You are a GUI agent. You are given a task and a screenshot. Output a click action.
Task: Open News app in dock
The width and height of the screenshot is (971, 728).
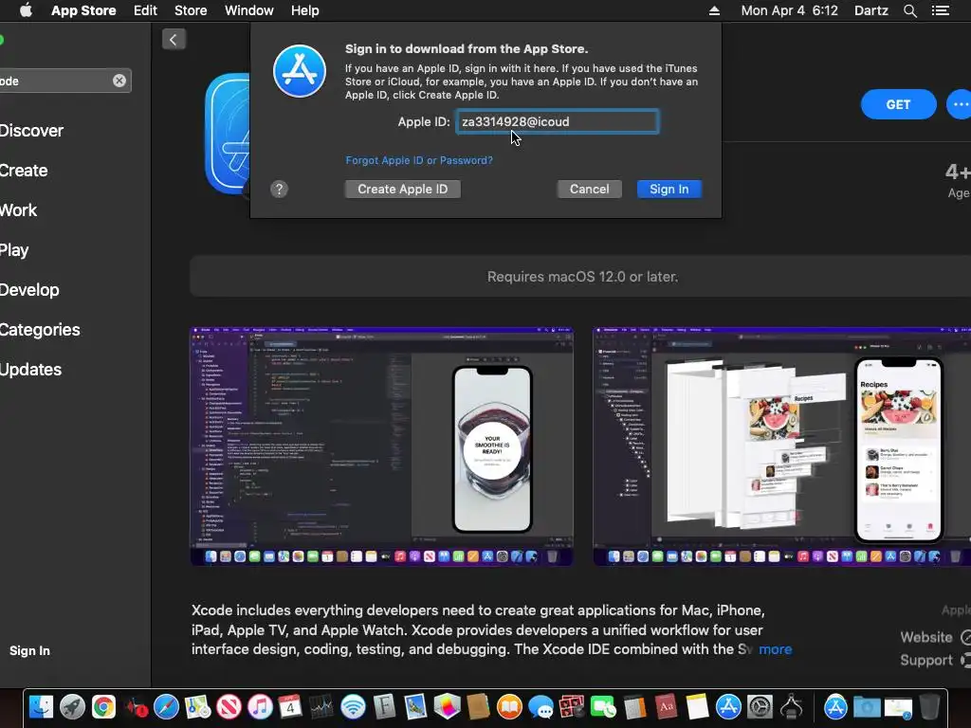(x=229, y=707)
